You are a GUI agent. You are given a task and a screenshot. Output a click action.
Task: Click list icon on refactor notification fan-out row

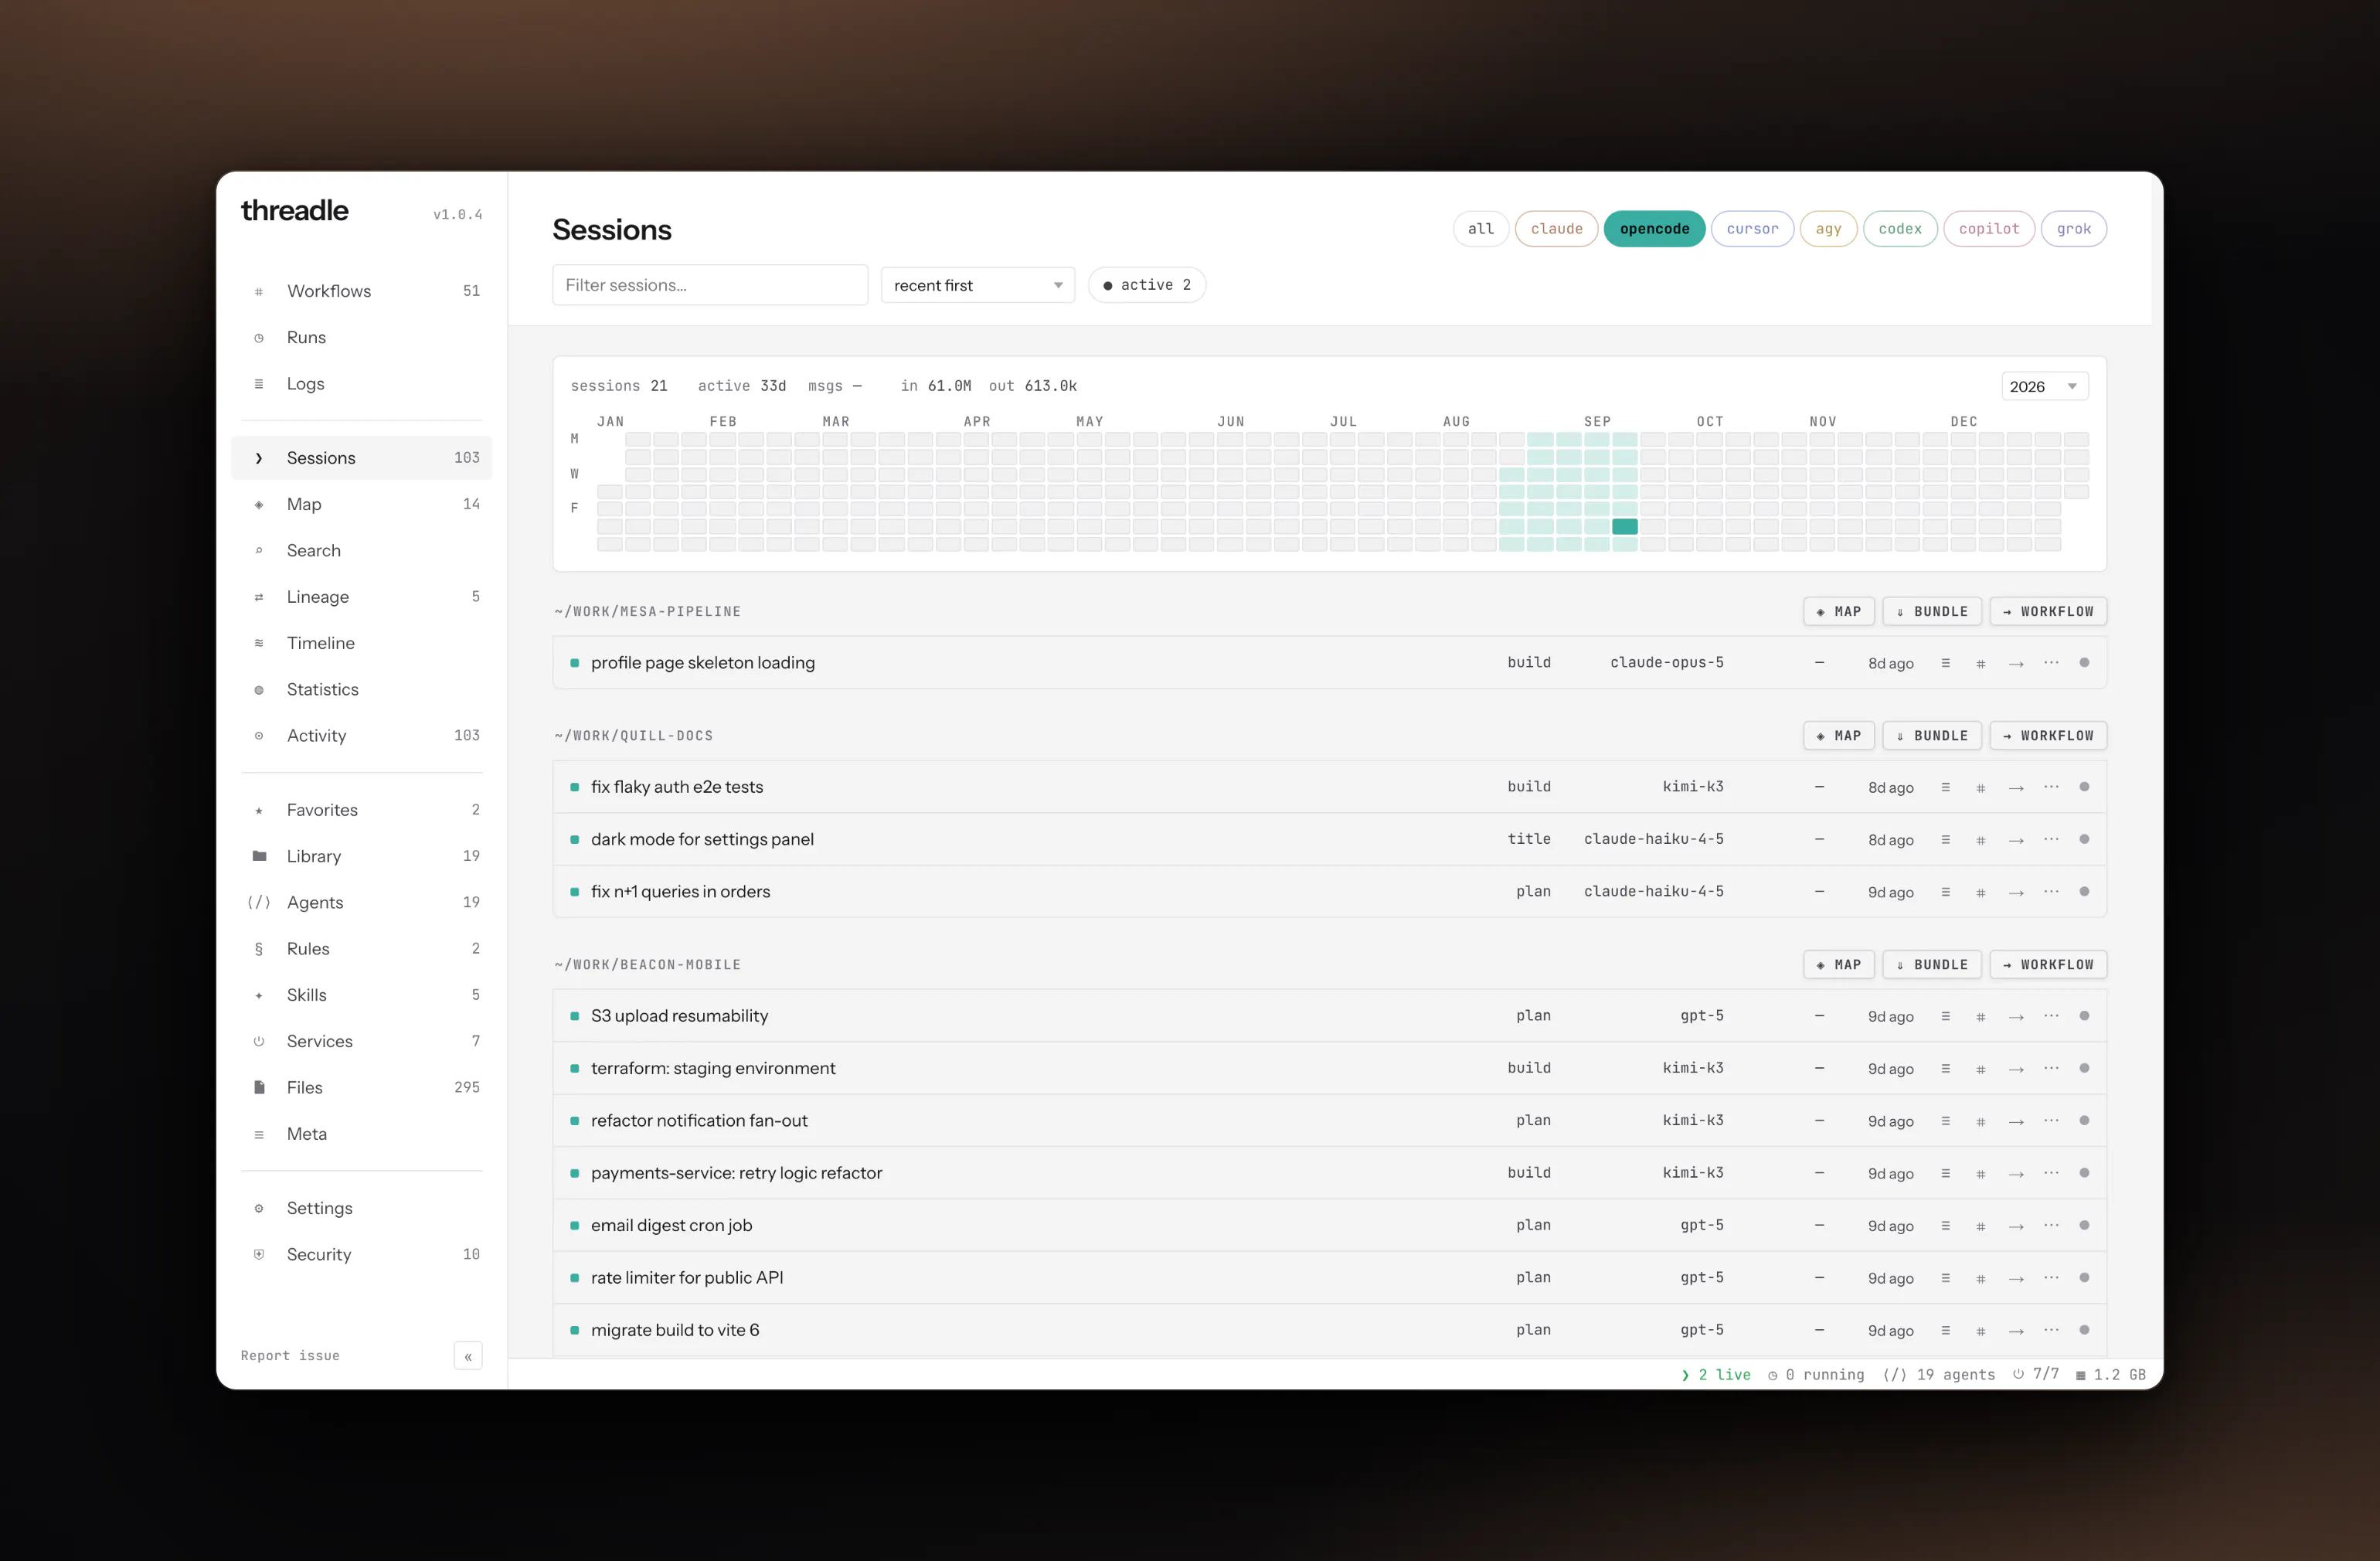[x=1945, y=1121]
